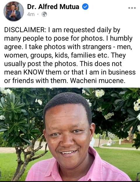140x182 pixels.
Task: Click the globe public audience icon
Action: click(44, 14)
